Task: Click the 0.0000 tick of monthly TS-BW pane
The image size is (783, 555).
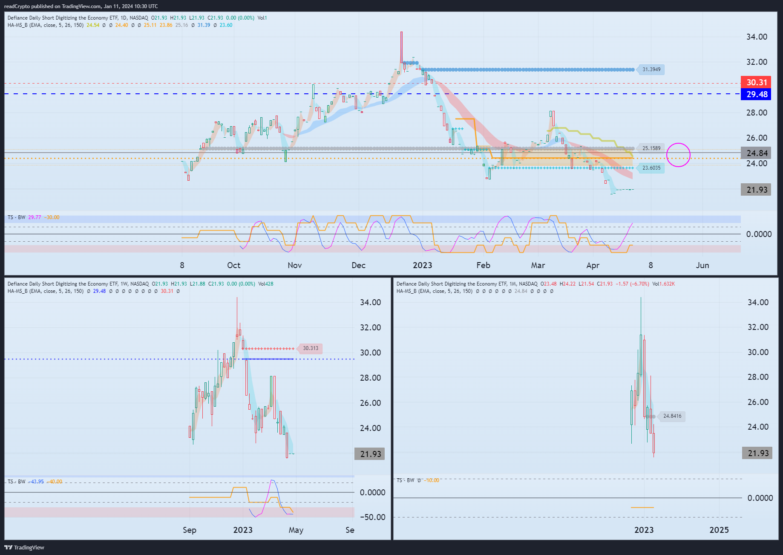Action: coord(760,498)
